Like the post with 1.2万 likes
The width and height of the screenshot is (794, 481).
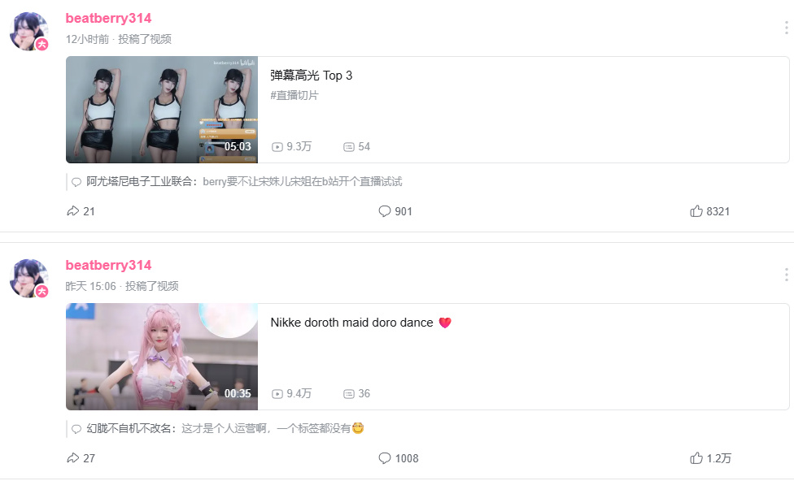pyautogui.click(x=710, y=458)
